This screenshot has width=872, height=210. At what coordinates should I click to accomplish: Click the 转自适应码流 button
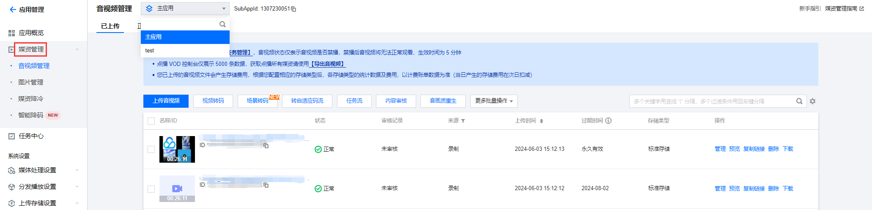[307, 101]
